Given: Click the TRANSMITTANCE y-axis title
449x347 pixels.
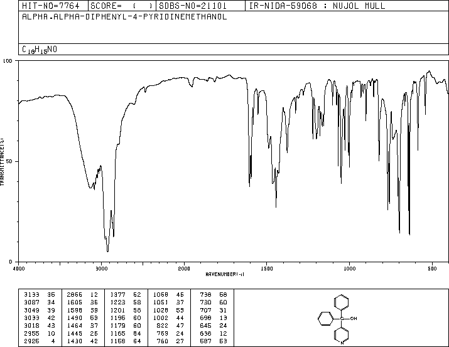Looking at the screenshot, I should pyautogui.click(x=2, y=162).
